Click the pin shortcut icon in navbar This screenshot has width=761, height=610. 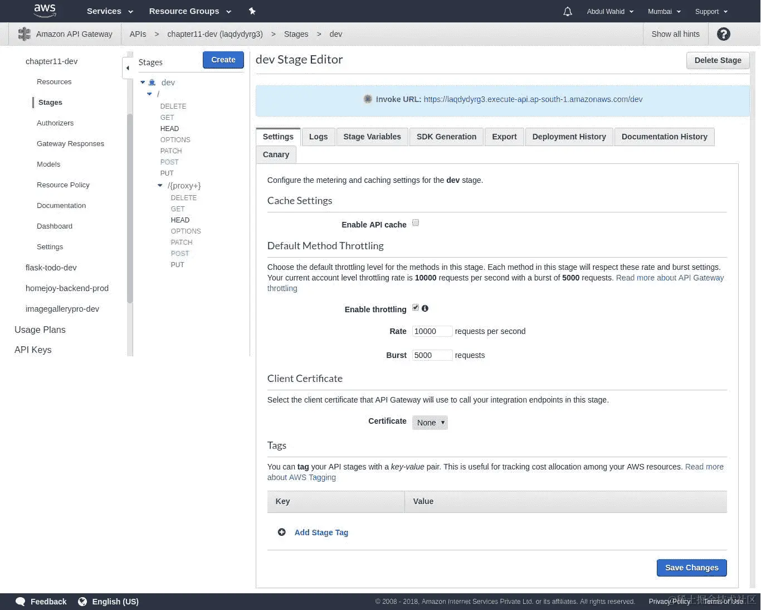pos(252,11)
